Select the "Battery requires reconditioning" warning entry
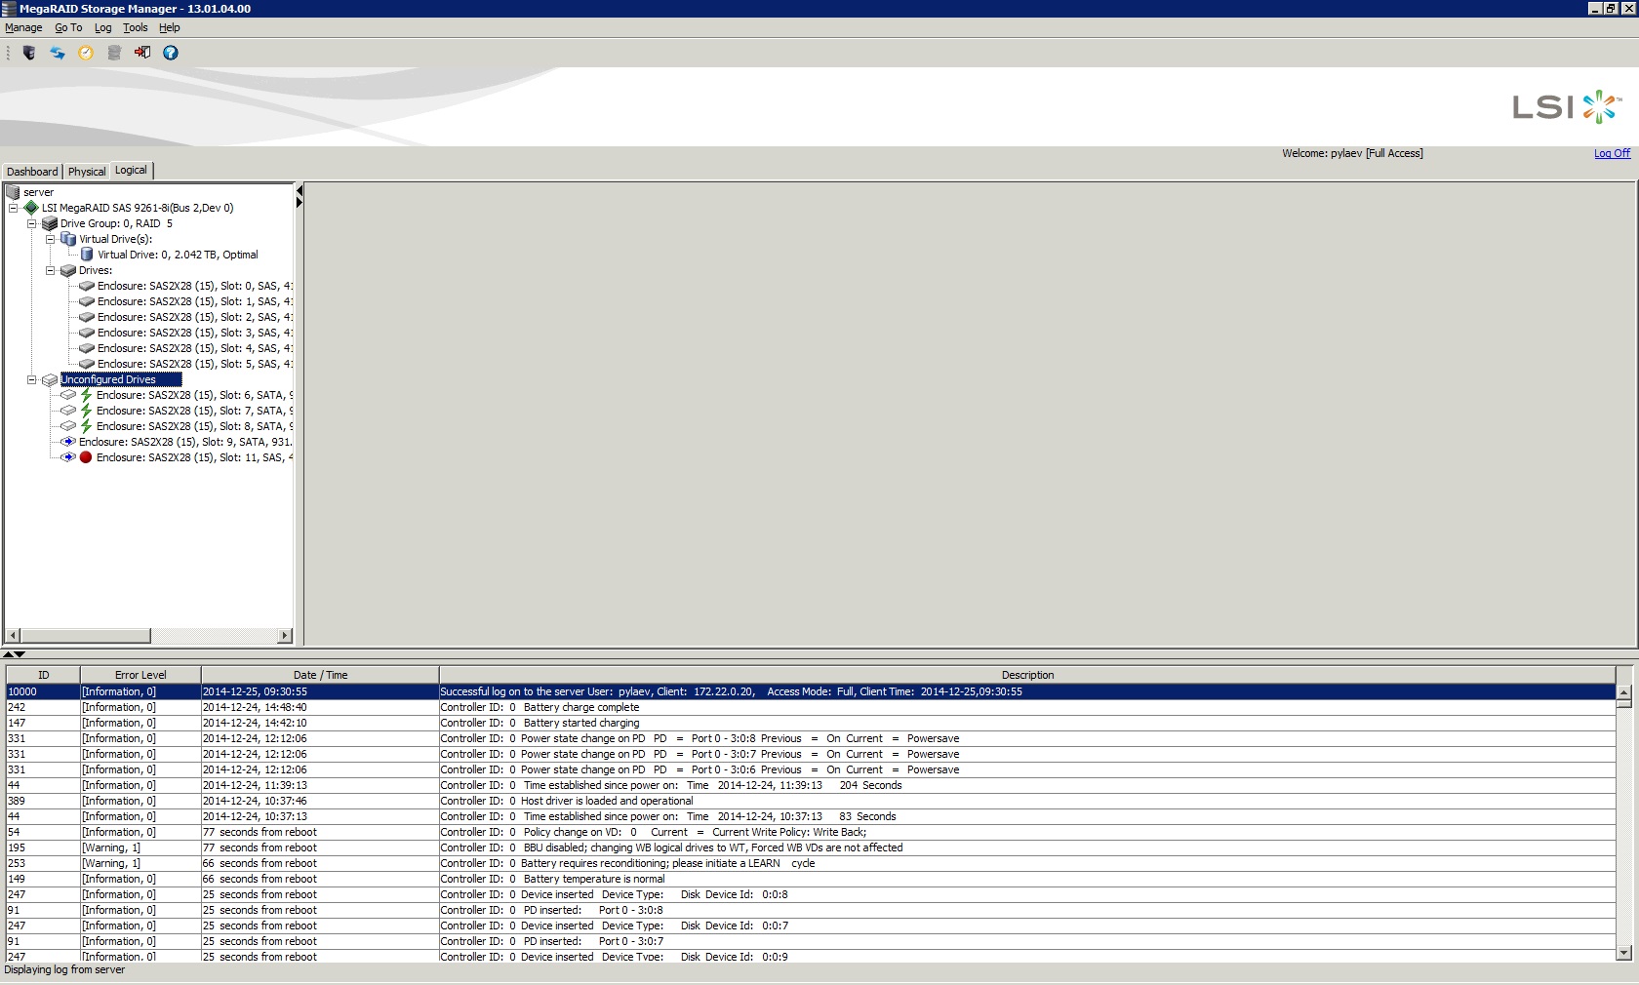Image resolution: width=1639 pixels, height=985 pixels. pyautogui.click(x=811, y=863)
